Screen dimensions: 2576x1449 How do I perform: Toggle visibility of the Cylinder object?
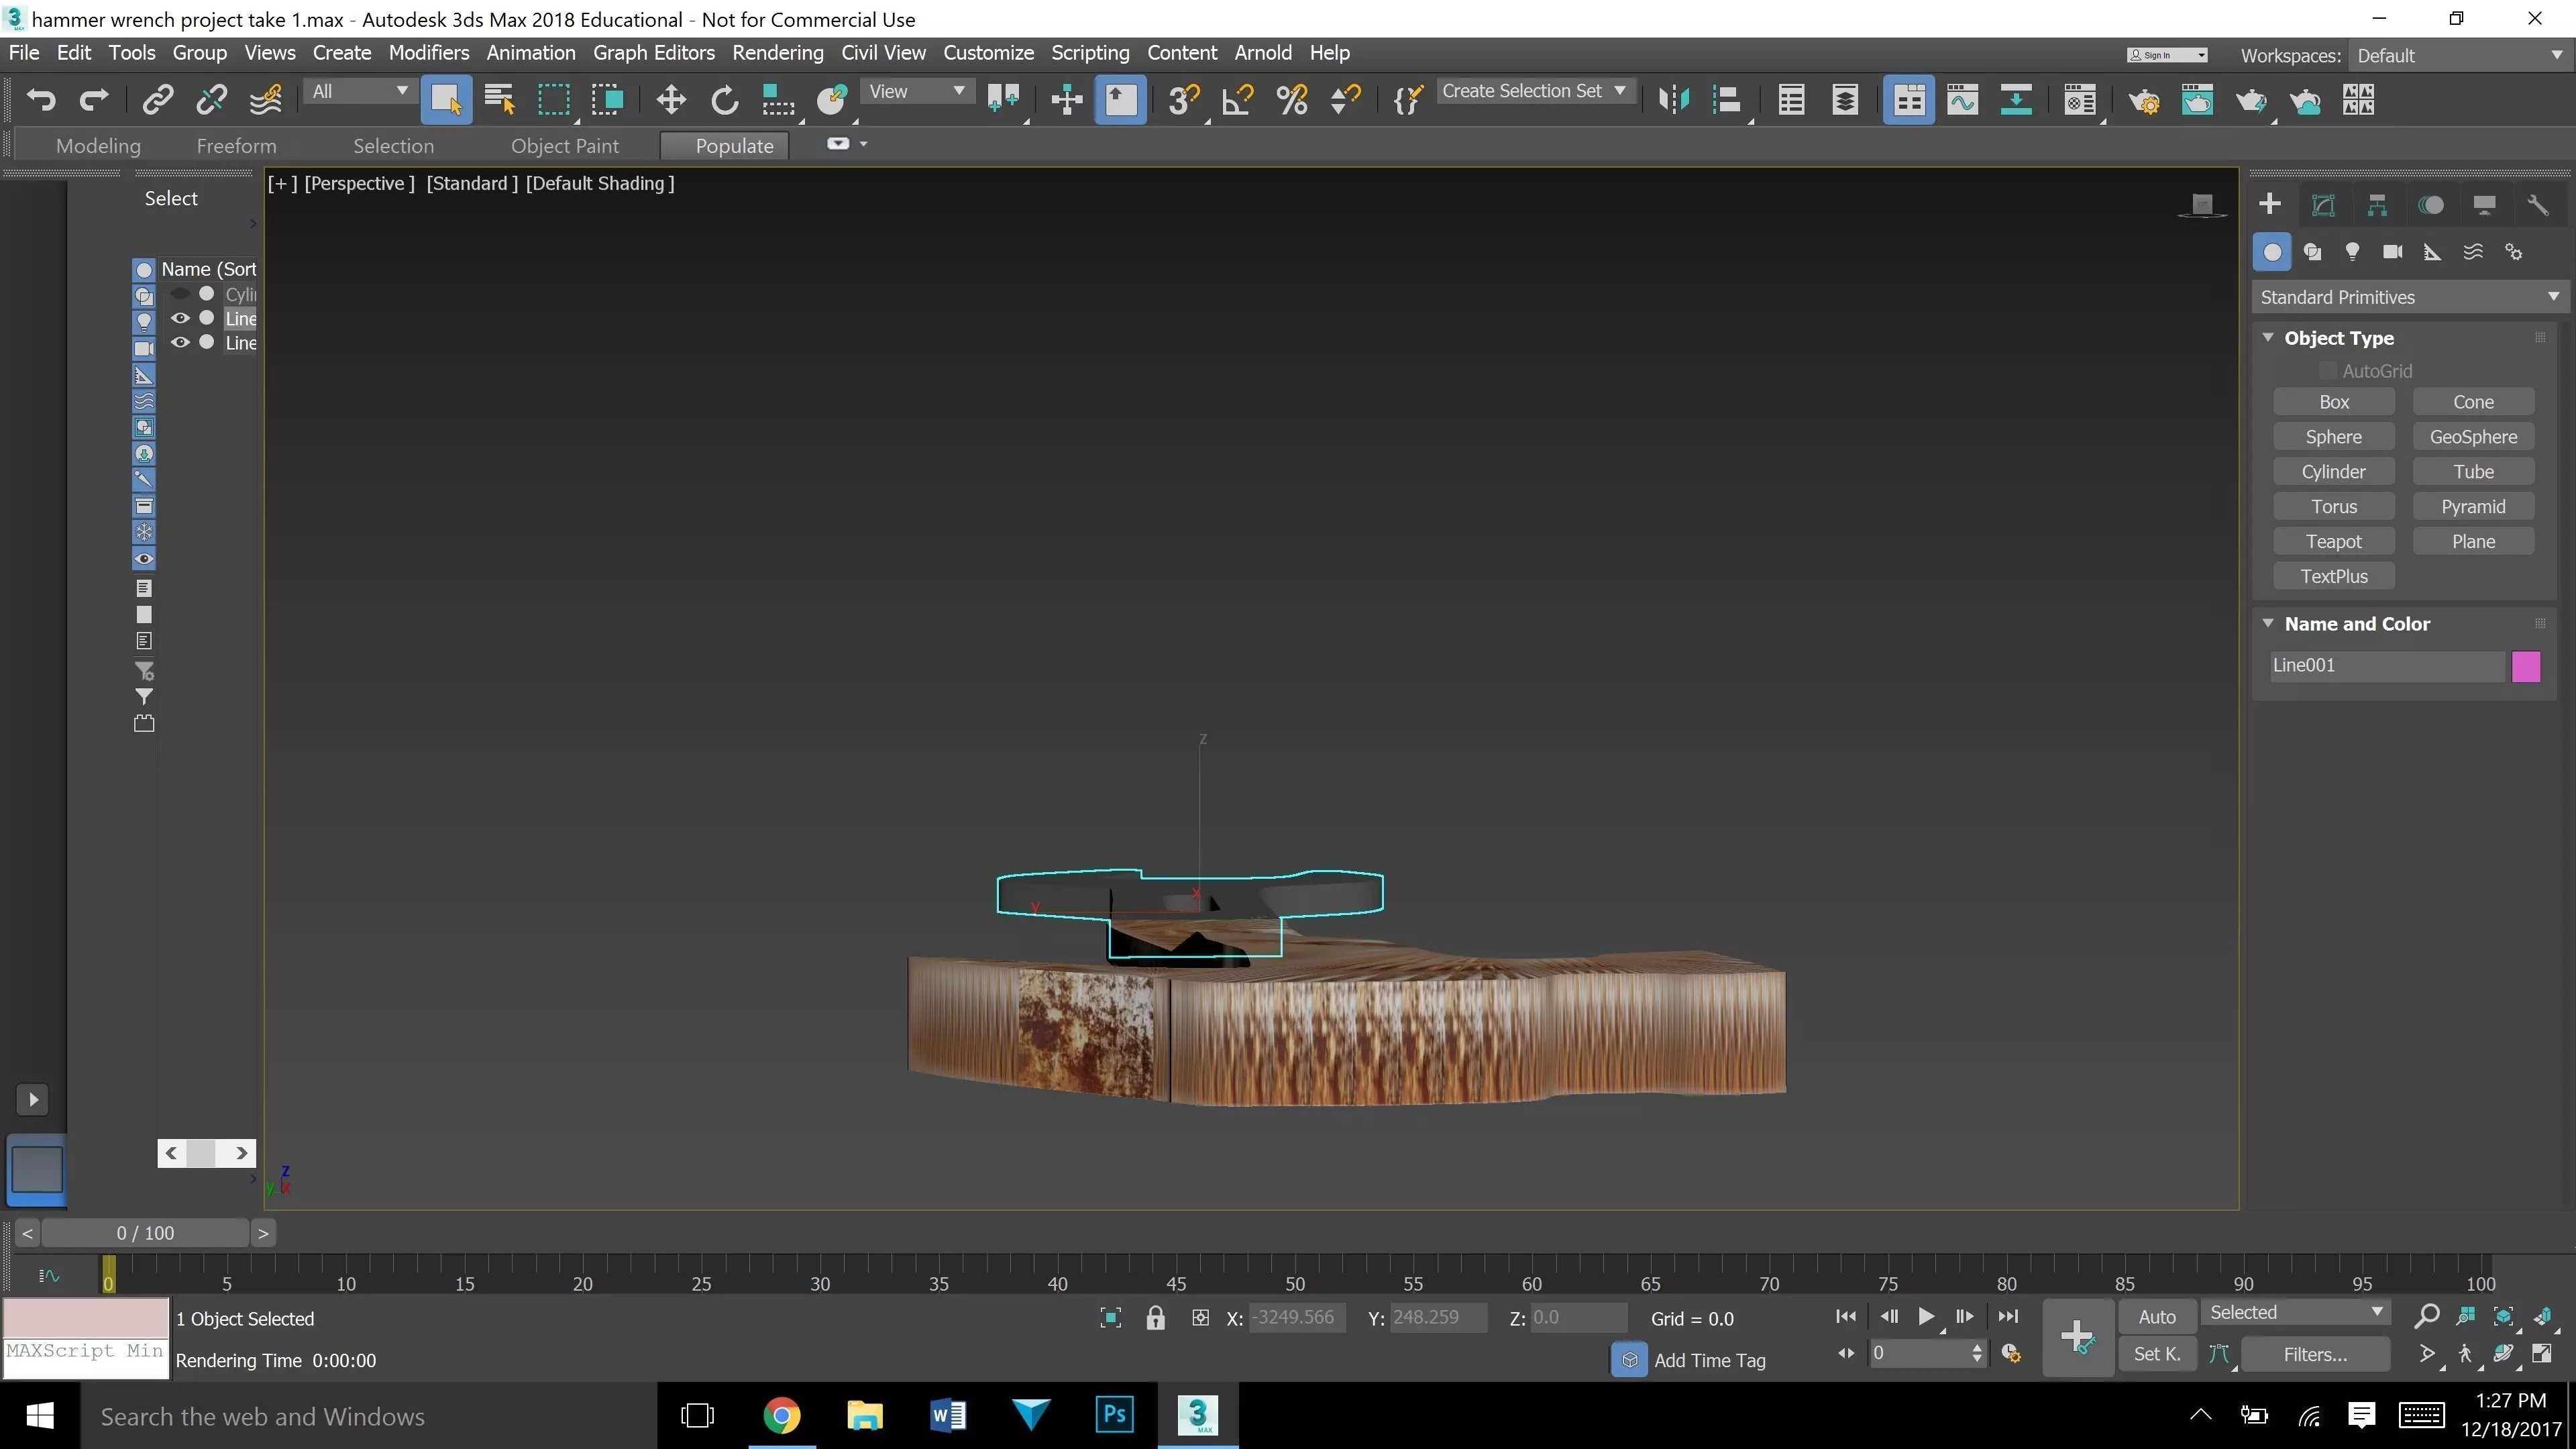[x=180, y=294]
